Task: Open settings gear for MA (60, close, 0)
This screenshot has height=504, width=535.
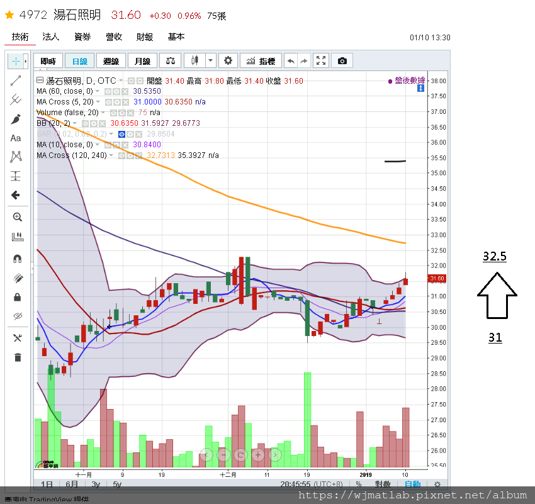Action: [116, 91]
